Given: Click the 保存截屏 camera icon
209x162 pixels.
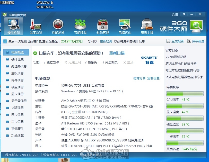Looking at the screenshot, I should (x=189, y=41).
